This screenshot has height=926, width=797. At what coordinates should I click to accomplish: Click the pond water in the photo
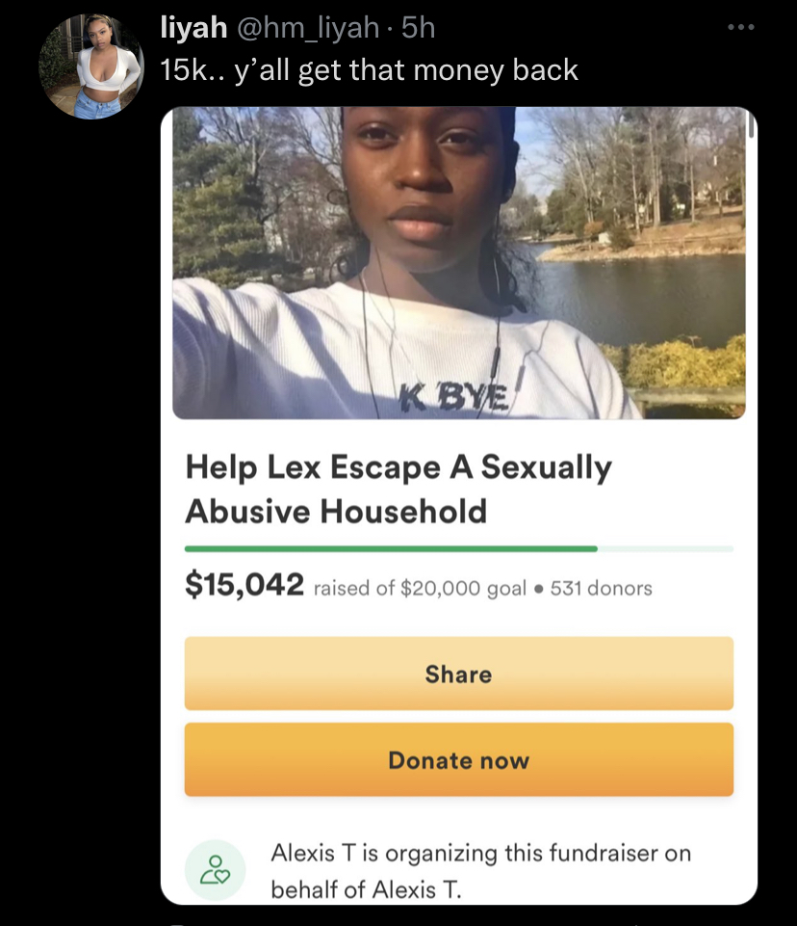pos(637,295)
